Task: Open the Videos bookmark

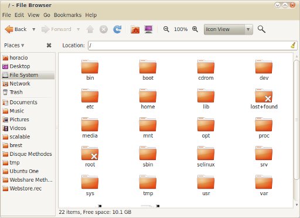Action: point(28,128)
